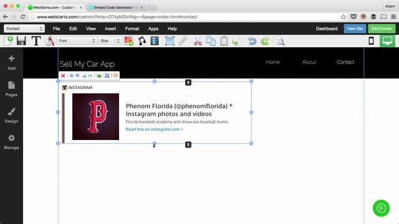Go back with the browser arrow
The image size is (399, 224).
tap(6, 17)
